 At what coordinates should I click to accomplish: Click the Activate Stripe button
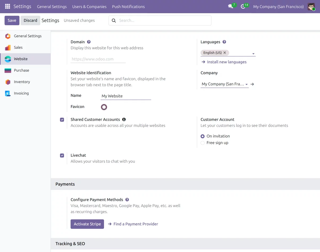87,224
